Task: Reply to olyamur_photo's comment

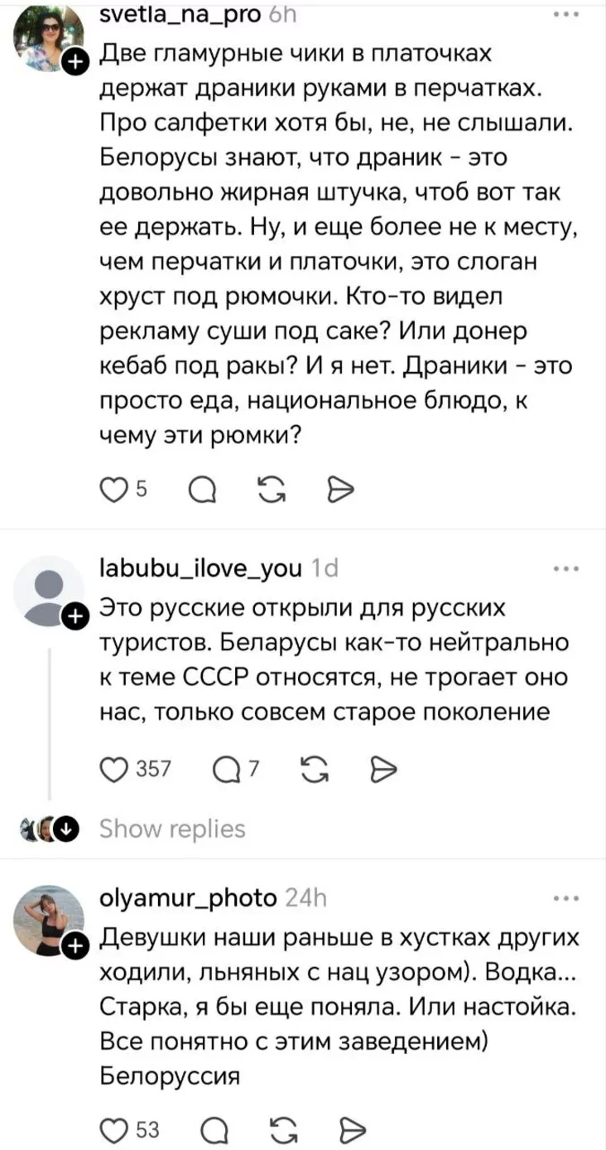Action: (201, 1130)
